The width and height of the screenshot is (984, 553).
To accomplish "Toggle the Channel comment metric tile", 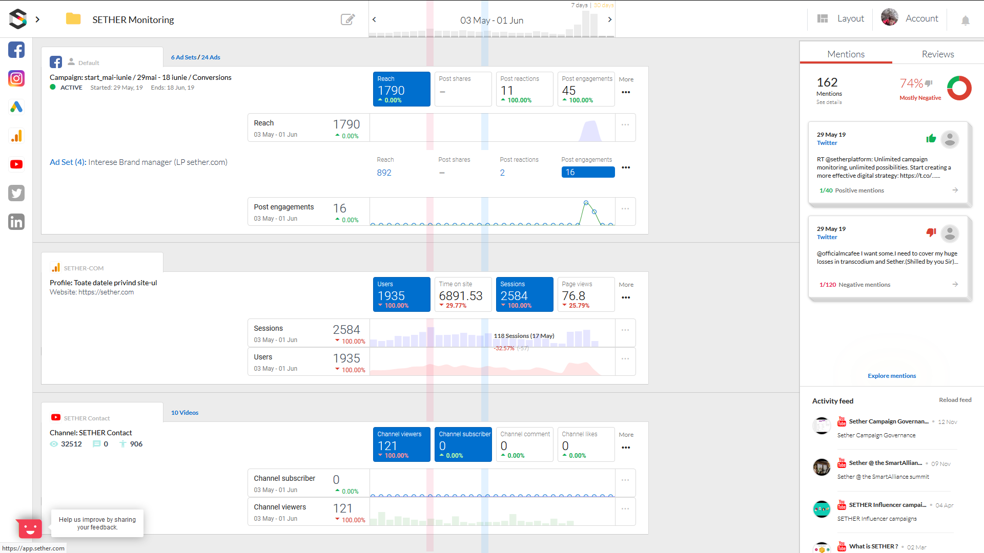I will tap(524, 444).
